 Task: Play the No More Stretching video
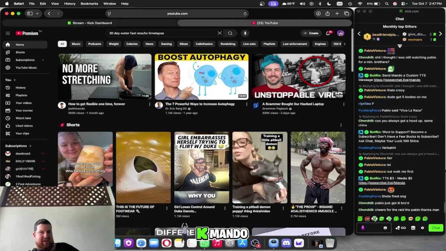[x=105, y=77]
